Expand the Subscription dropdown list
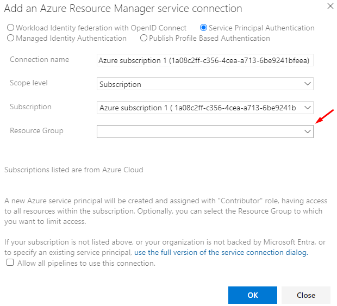This screenshot has width=337, height=306. point(204,108)
